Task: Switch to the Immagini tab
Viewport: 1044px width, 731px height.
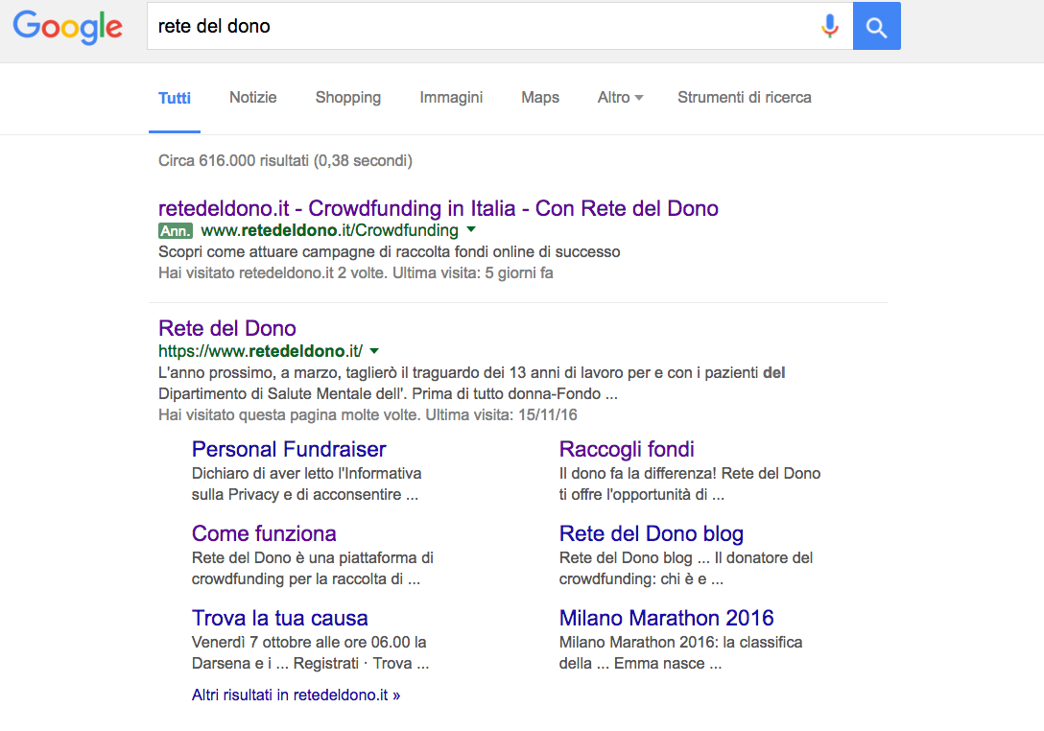Action: (x=451, y=97)
